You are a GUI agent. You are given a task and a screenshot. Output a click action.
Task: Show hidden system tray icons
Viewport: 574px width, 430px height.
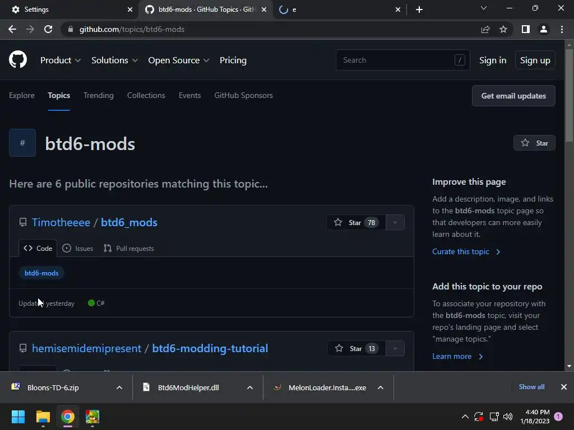pos(465,417)
